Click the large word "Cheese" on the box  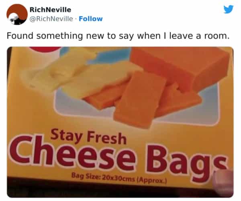point(72,153)
